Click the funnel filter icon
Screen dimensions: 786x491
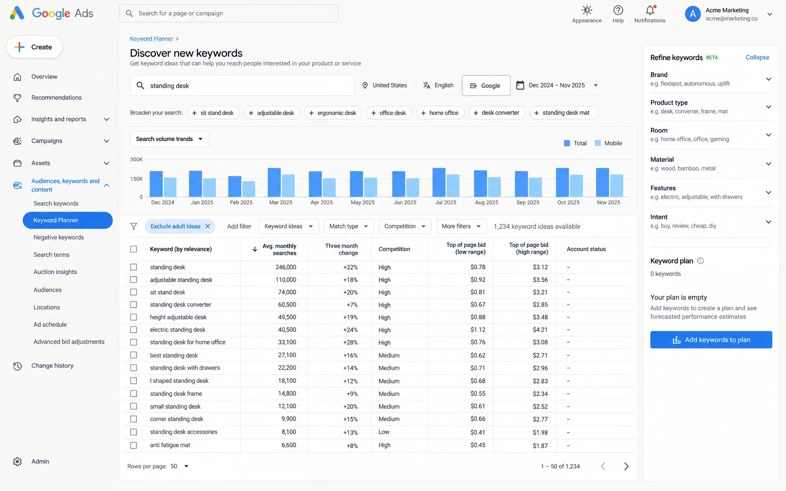pos(134,227)
